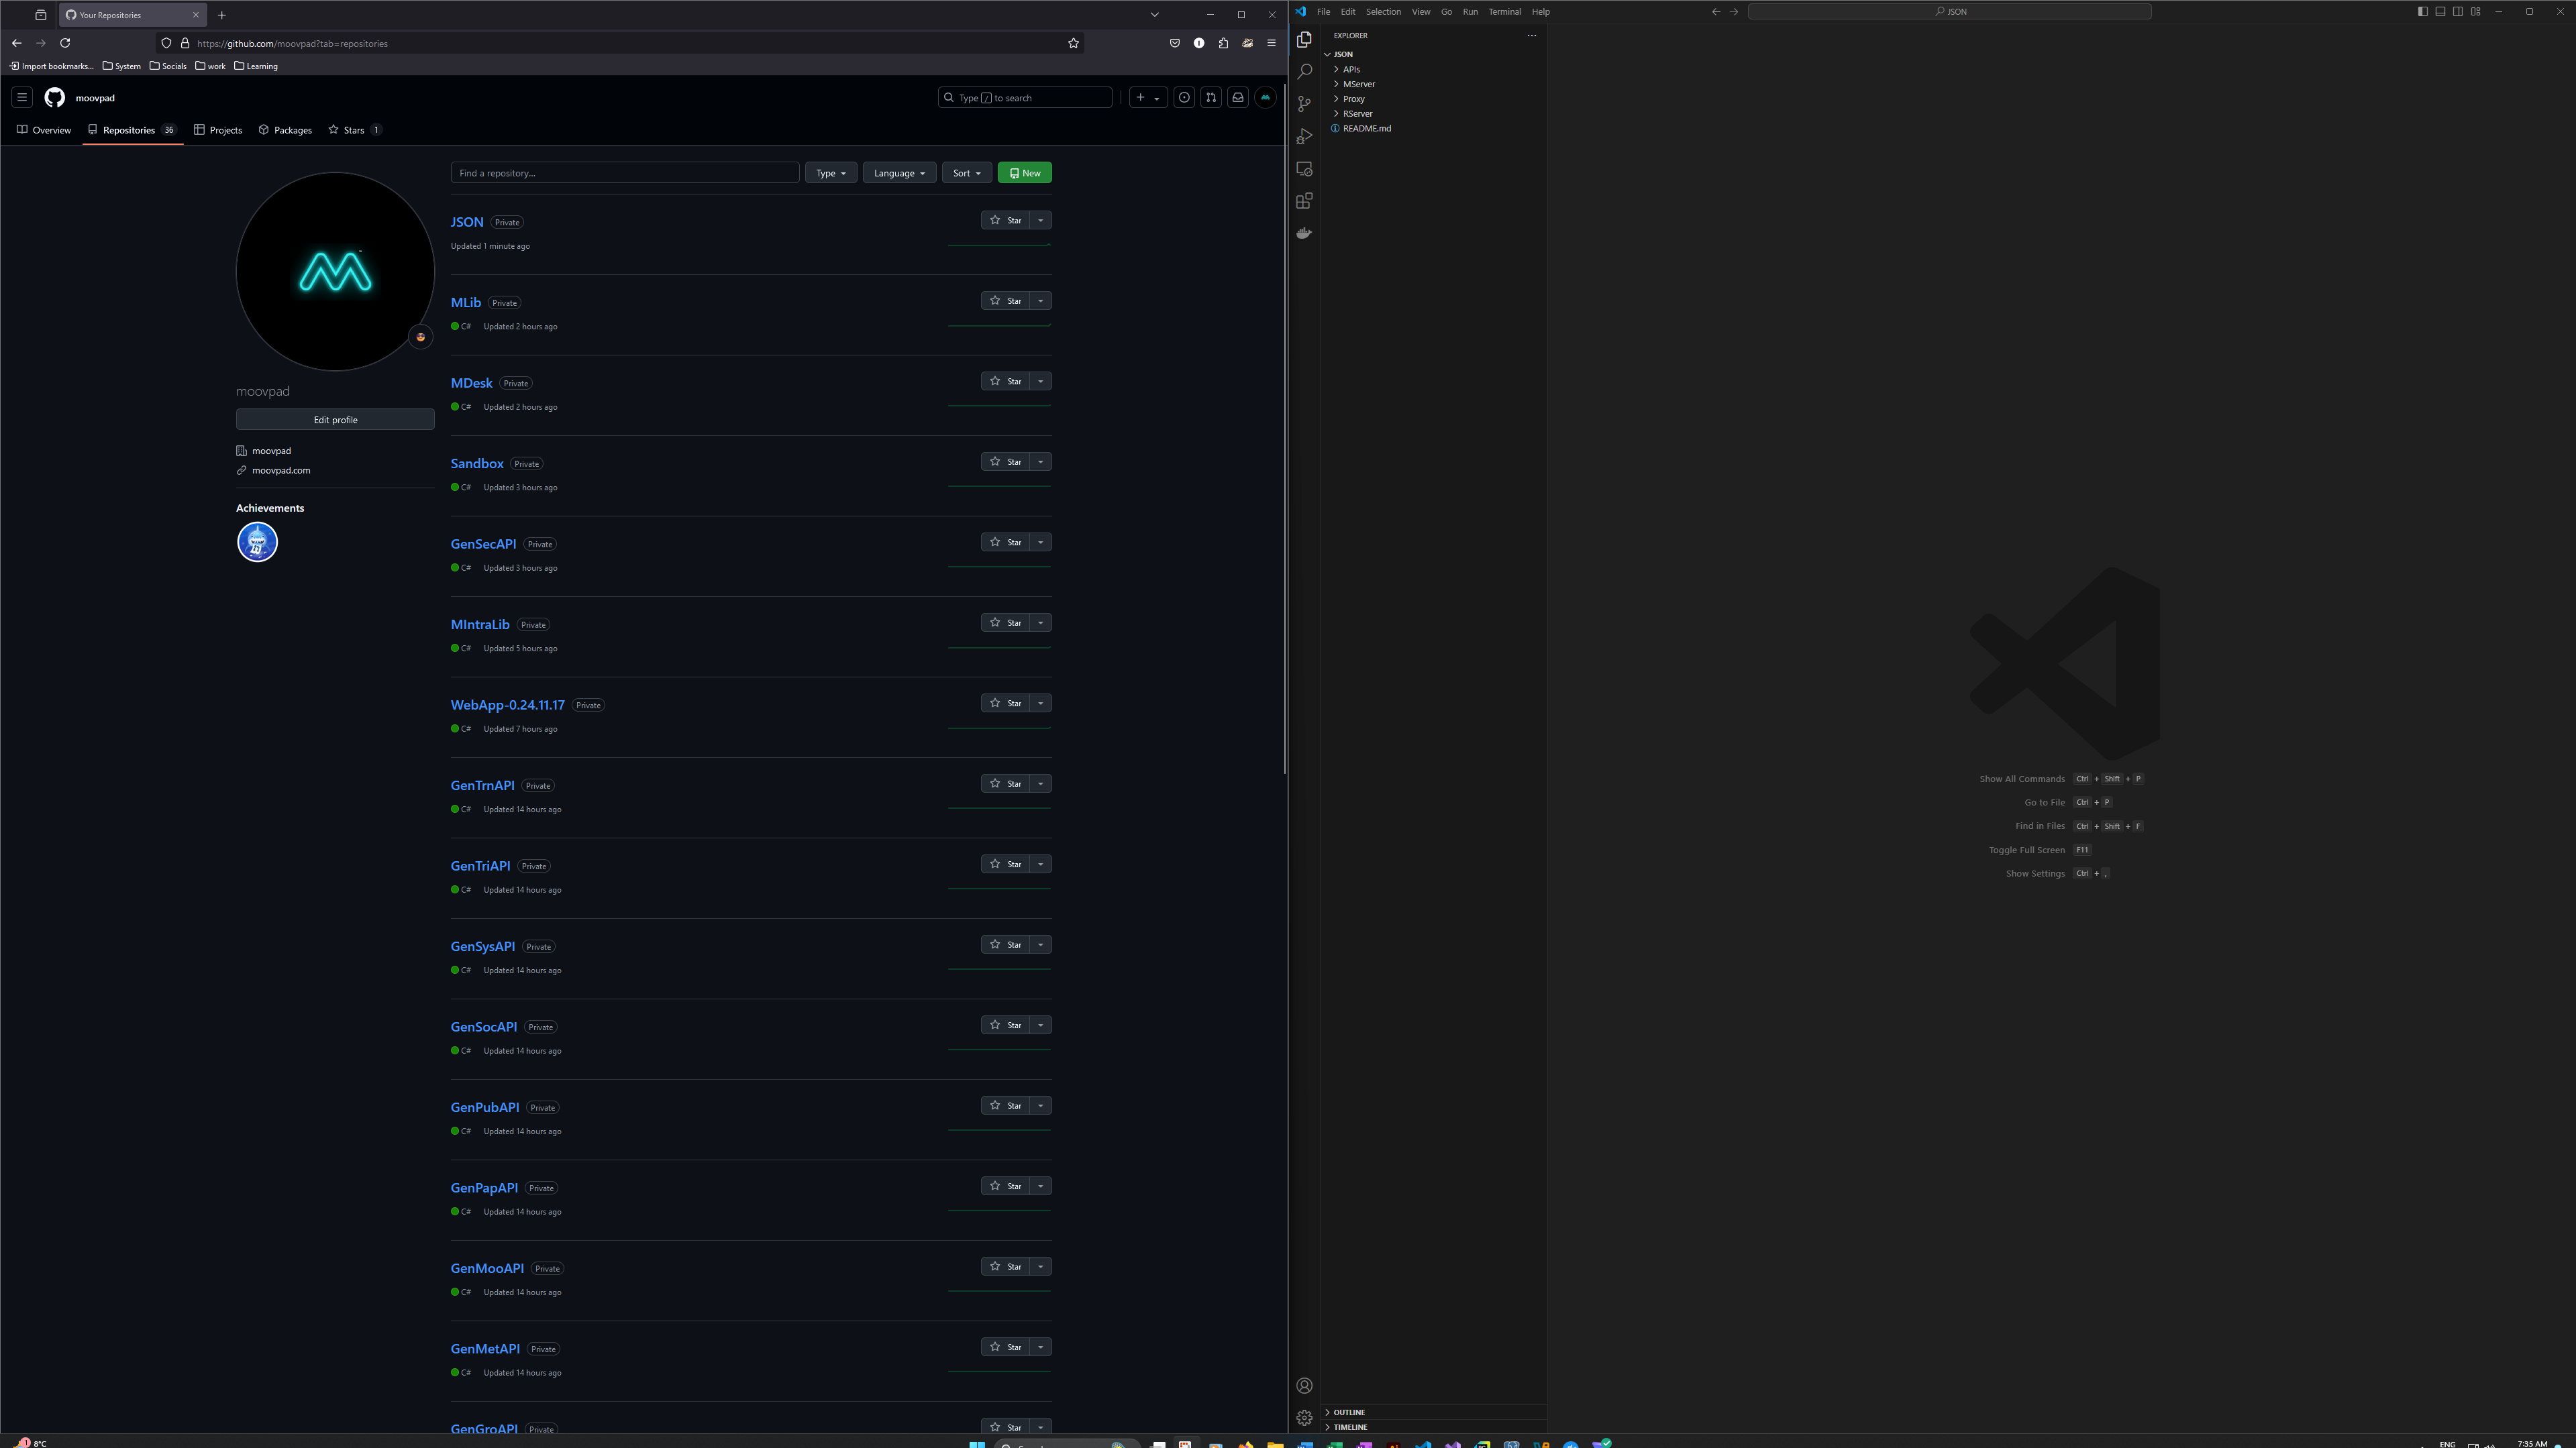Open the VS Code Search view

click(x=1304, y=72)
